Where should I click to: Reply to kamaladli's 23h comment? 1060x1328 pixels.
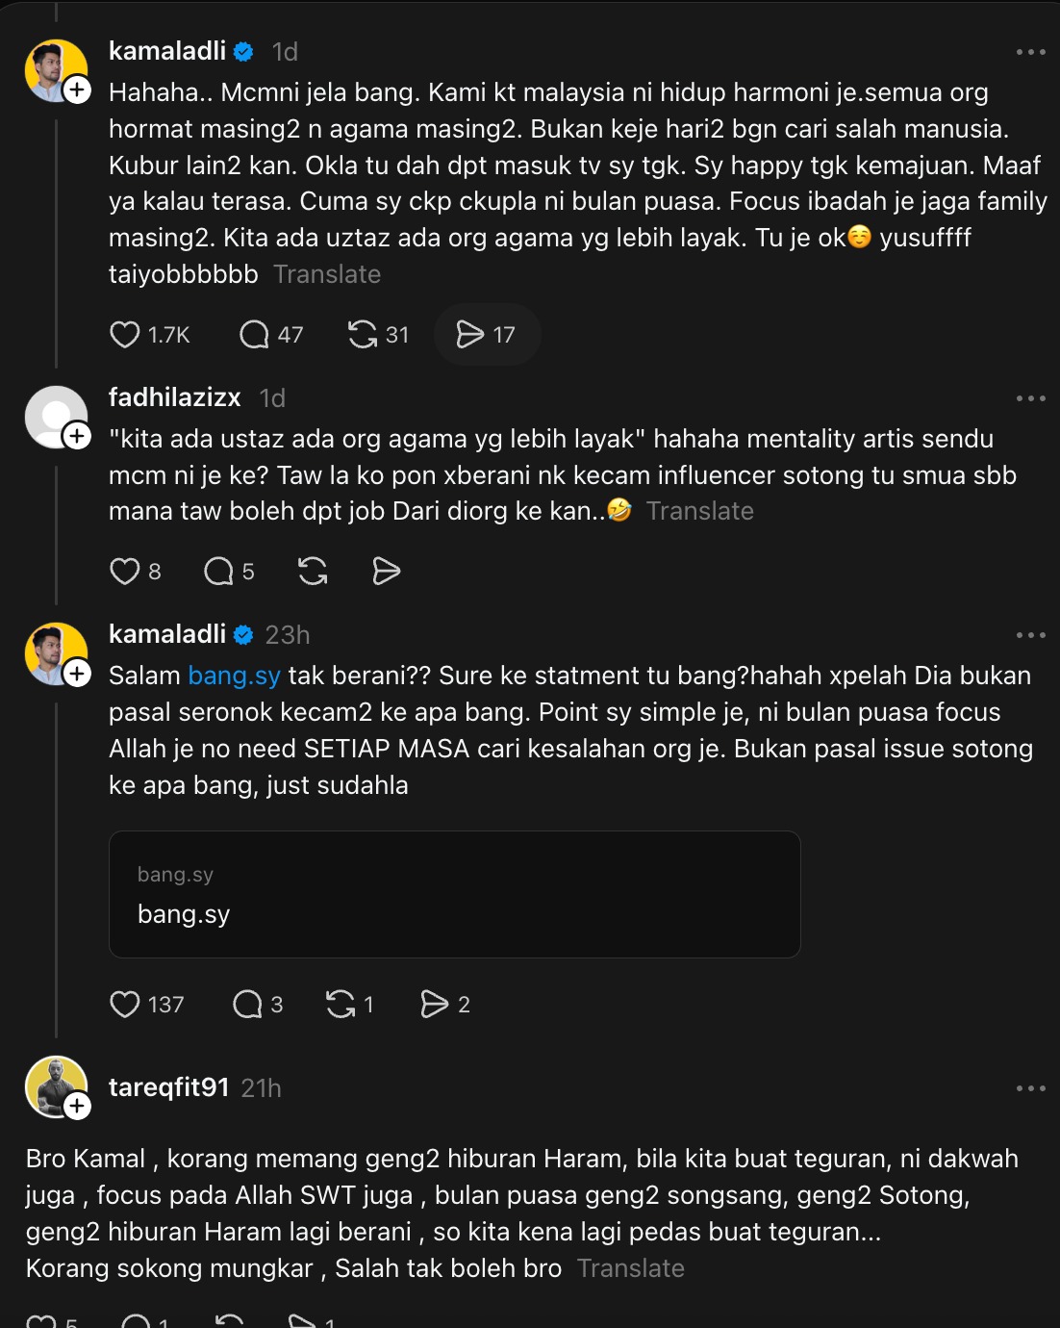coord(248,1005)
